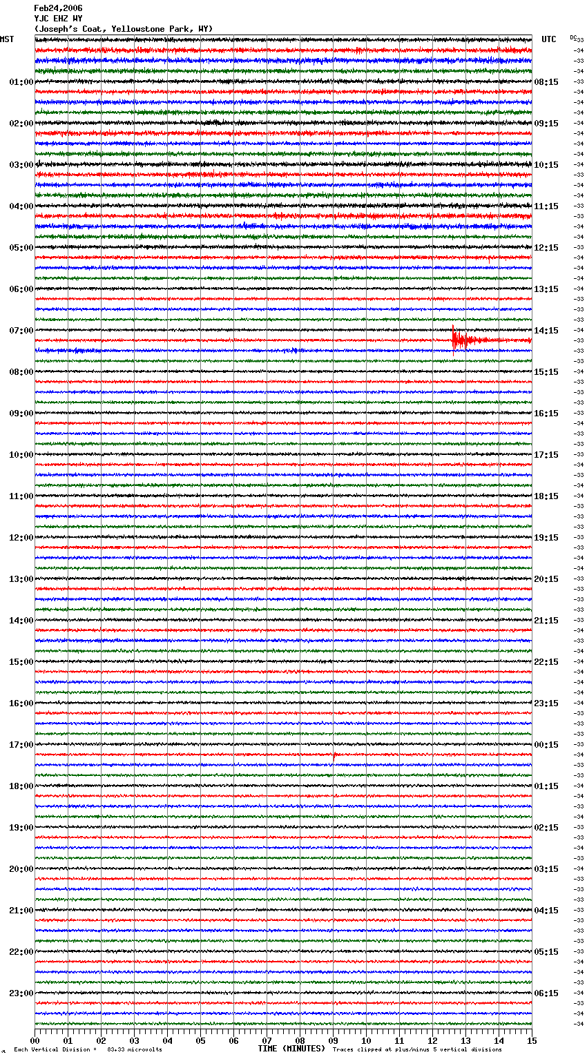Click the 20:15 UTC time label

[x=546, y=579]
